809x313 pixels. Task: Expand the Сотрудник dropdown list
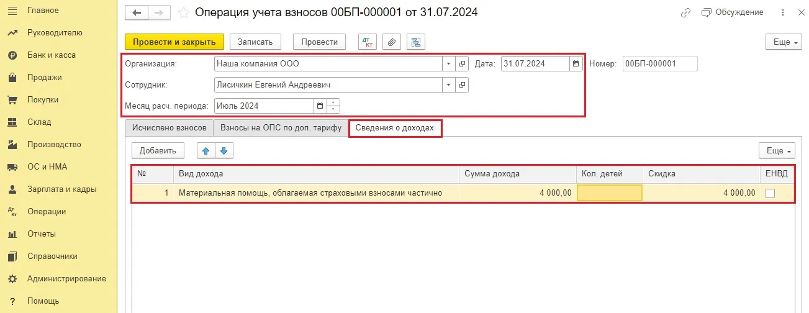tap(448, 84)
